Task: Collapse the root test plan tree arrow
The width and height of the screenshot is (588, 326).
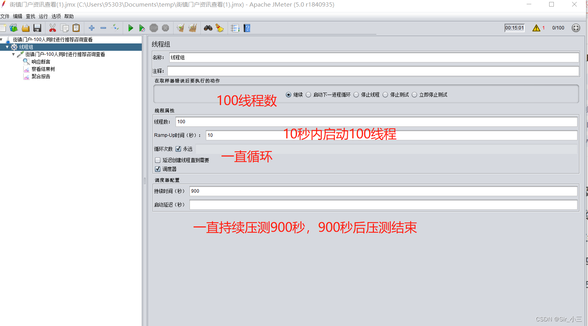Action: point(2,40)
